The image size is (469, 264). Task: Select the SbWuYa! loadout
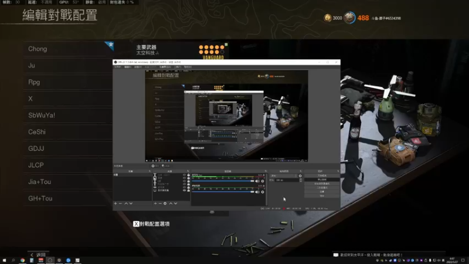(x=68, y=115)
